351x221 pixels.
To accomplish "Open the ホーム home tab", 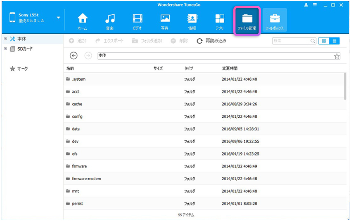I will (82, 22).
